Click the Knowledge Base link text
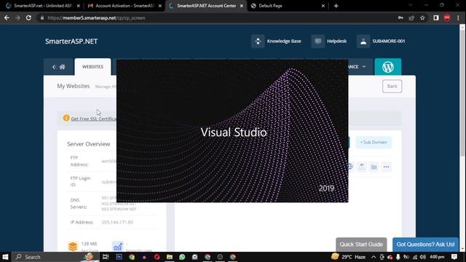466x262 pixels. pos(284,41)
